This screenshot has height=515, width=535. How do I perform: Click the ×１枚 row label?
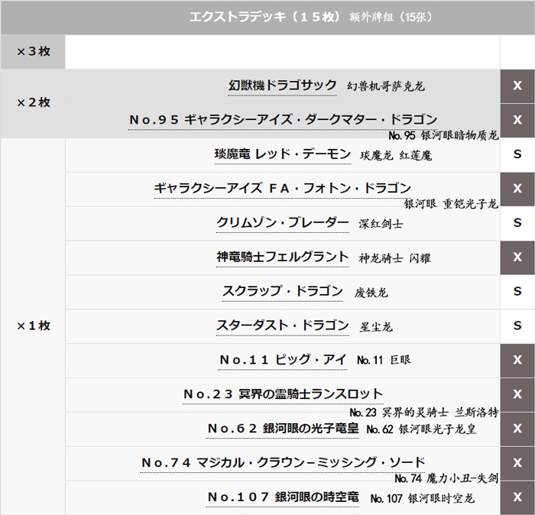click(x=33, y=326)
